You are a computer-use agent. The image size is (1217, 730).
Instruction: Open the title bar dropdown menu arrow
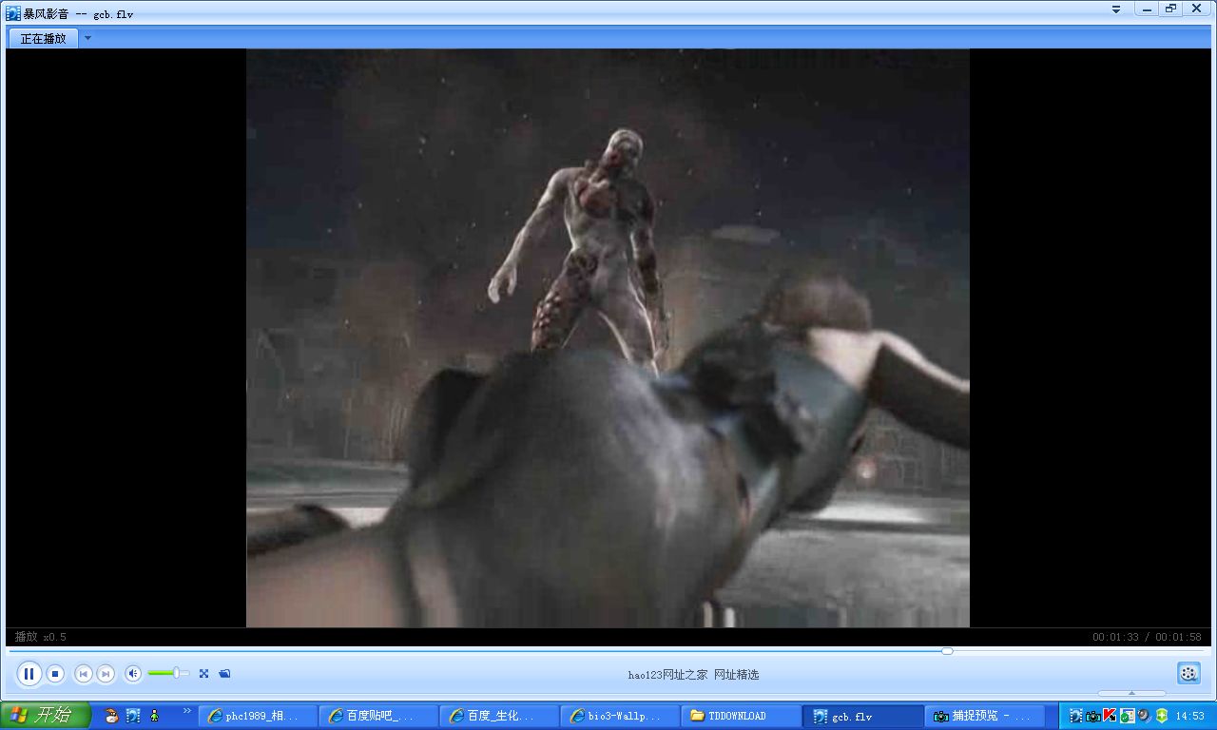1116,9
